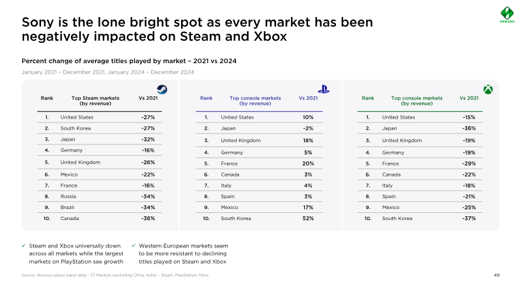Click the checkmark beside the Western European note

click(134, 245)
